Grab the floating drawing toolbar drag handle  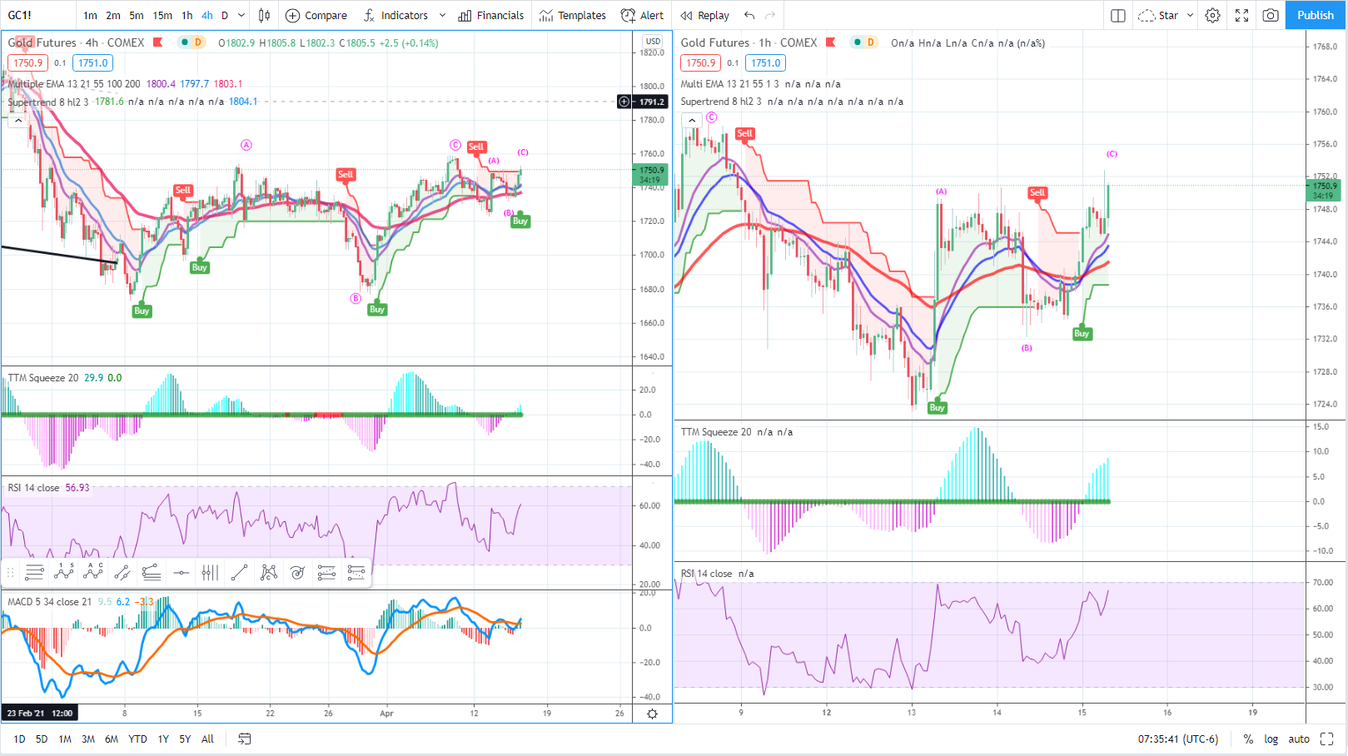(x=11, y=572)
